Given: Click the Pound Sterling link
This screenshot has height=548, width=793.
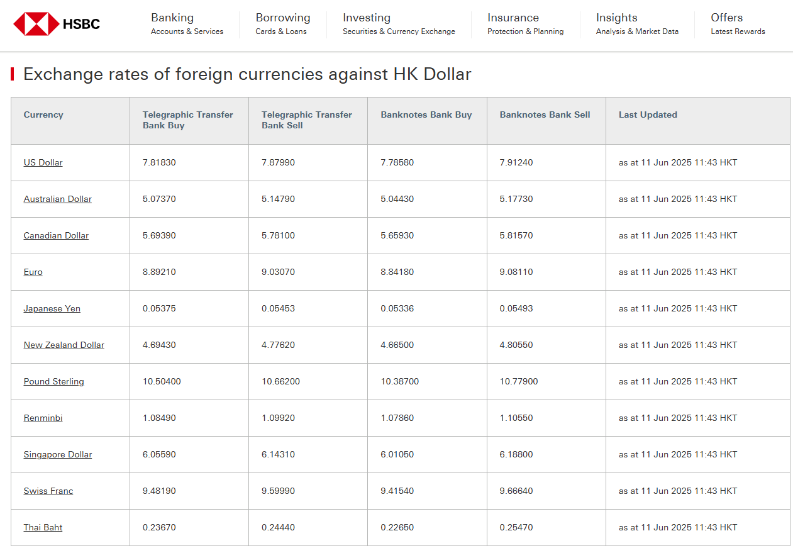Looking at the screenshot, I should [53, 381].
